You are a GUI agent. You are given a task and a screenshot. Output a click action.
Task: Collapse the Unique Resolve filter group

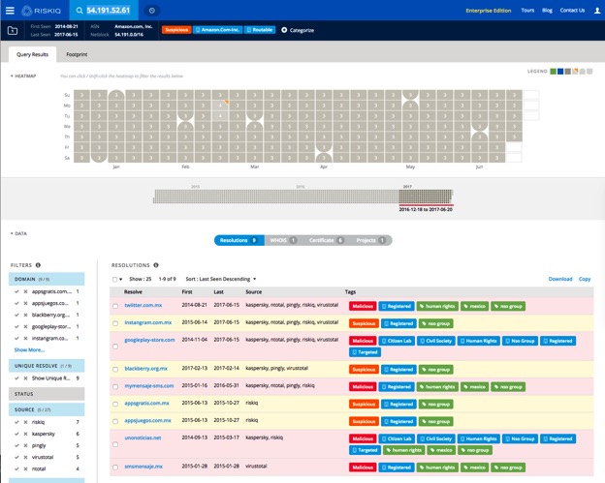click(47, 366)
